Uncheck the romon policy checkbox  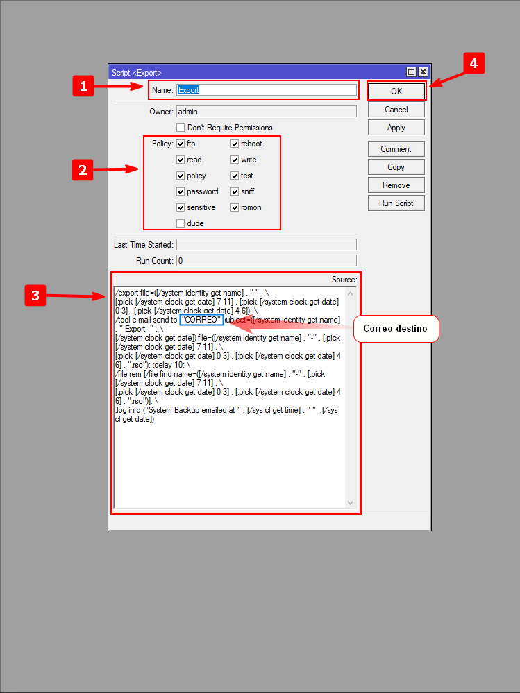[x=235, y=207]
